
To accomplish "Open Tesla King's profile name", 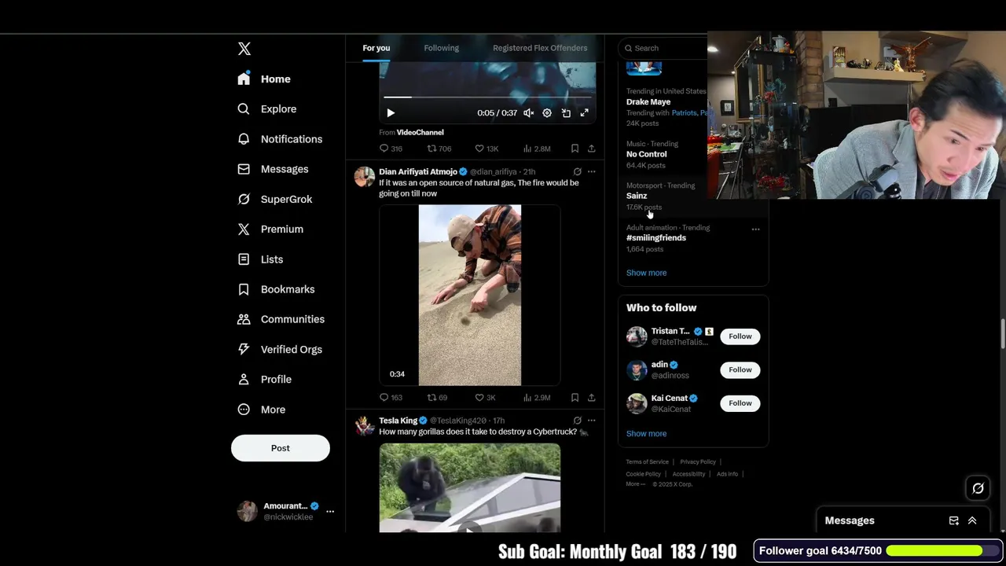I will pyautogui.click(x=398, y=421).
